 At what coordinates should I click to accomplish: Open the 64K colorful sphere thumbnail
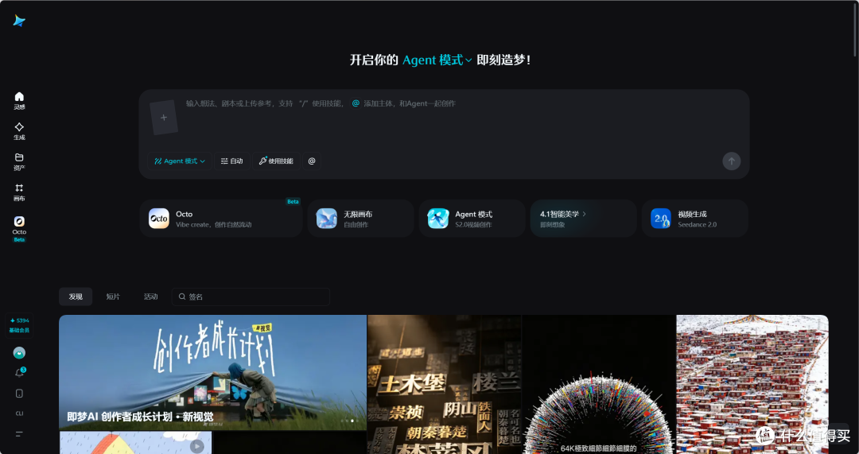pos(599,385)
